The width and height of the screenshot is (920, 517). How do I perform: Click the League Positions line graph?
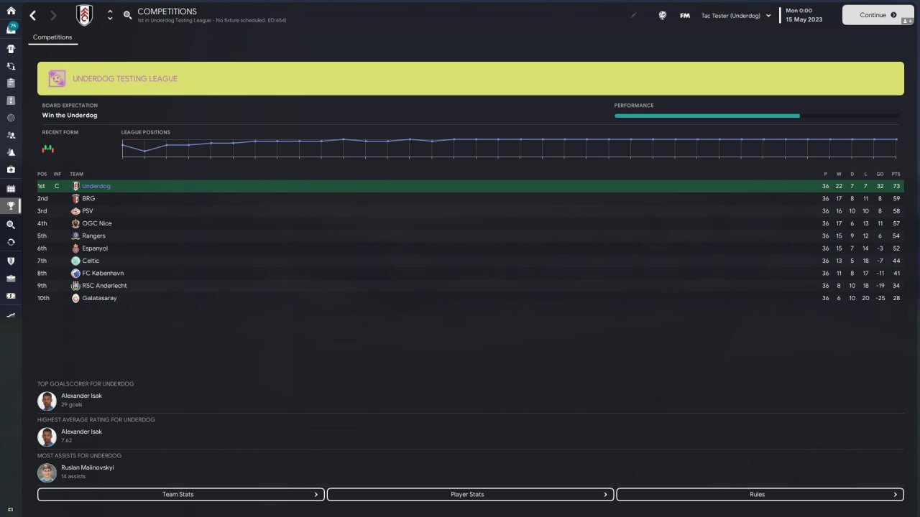click(x=510, y=147)
